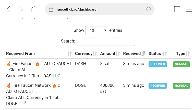Click inside the Search input field
This screenshot has height=110, width=196.
coord(106,41)
